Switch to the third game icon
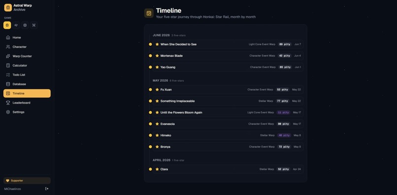 click(25, 25)
